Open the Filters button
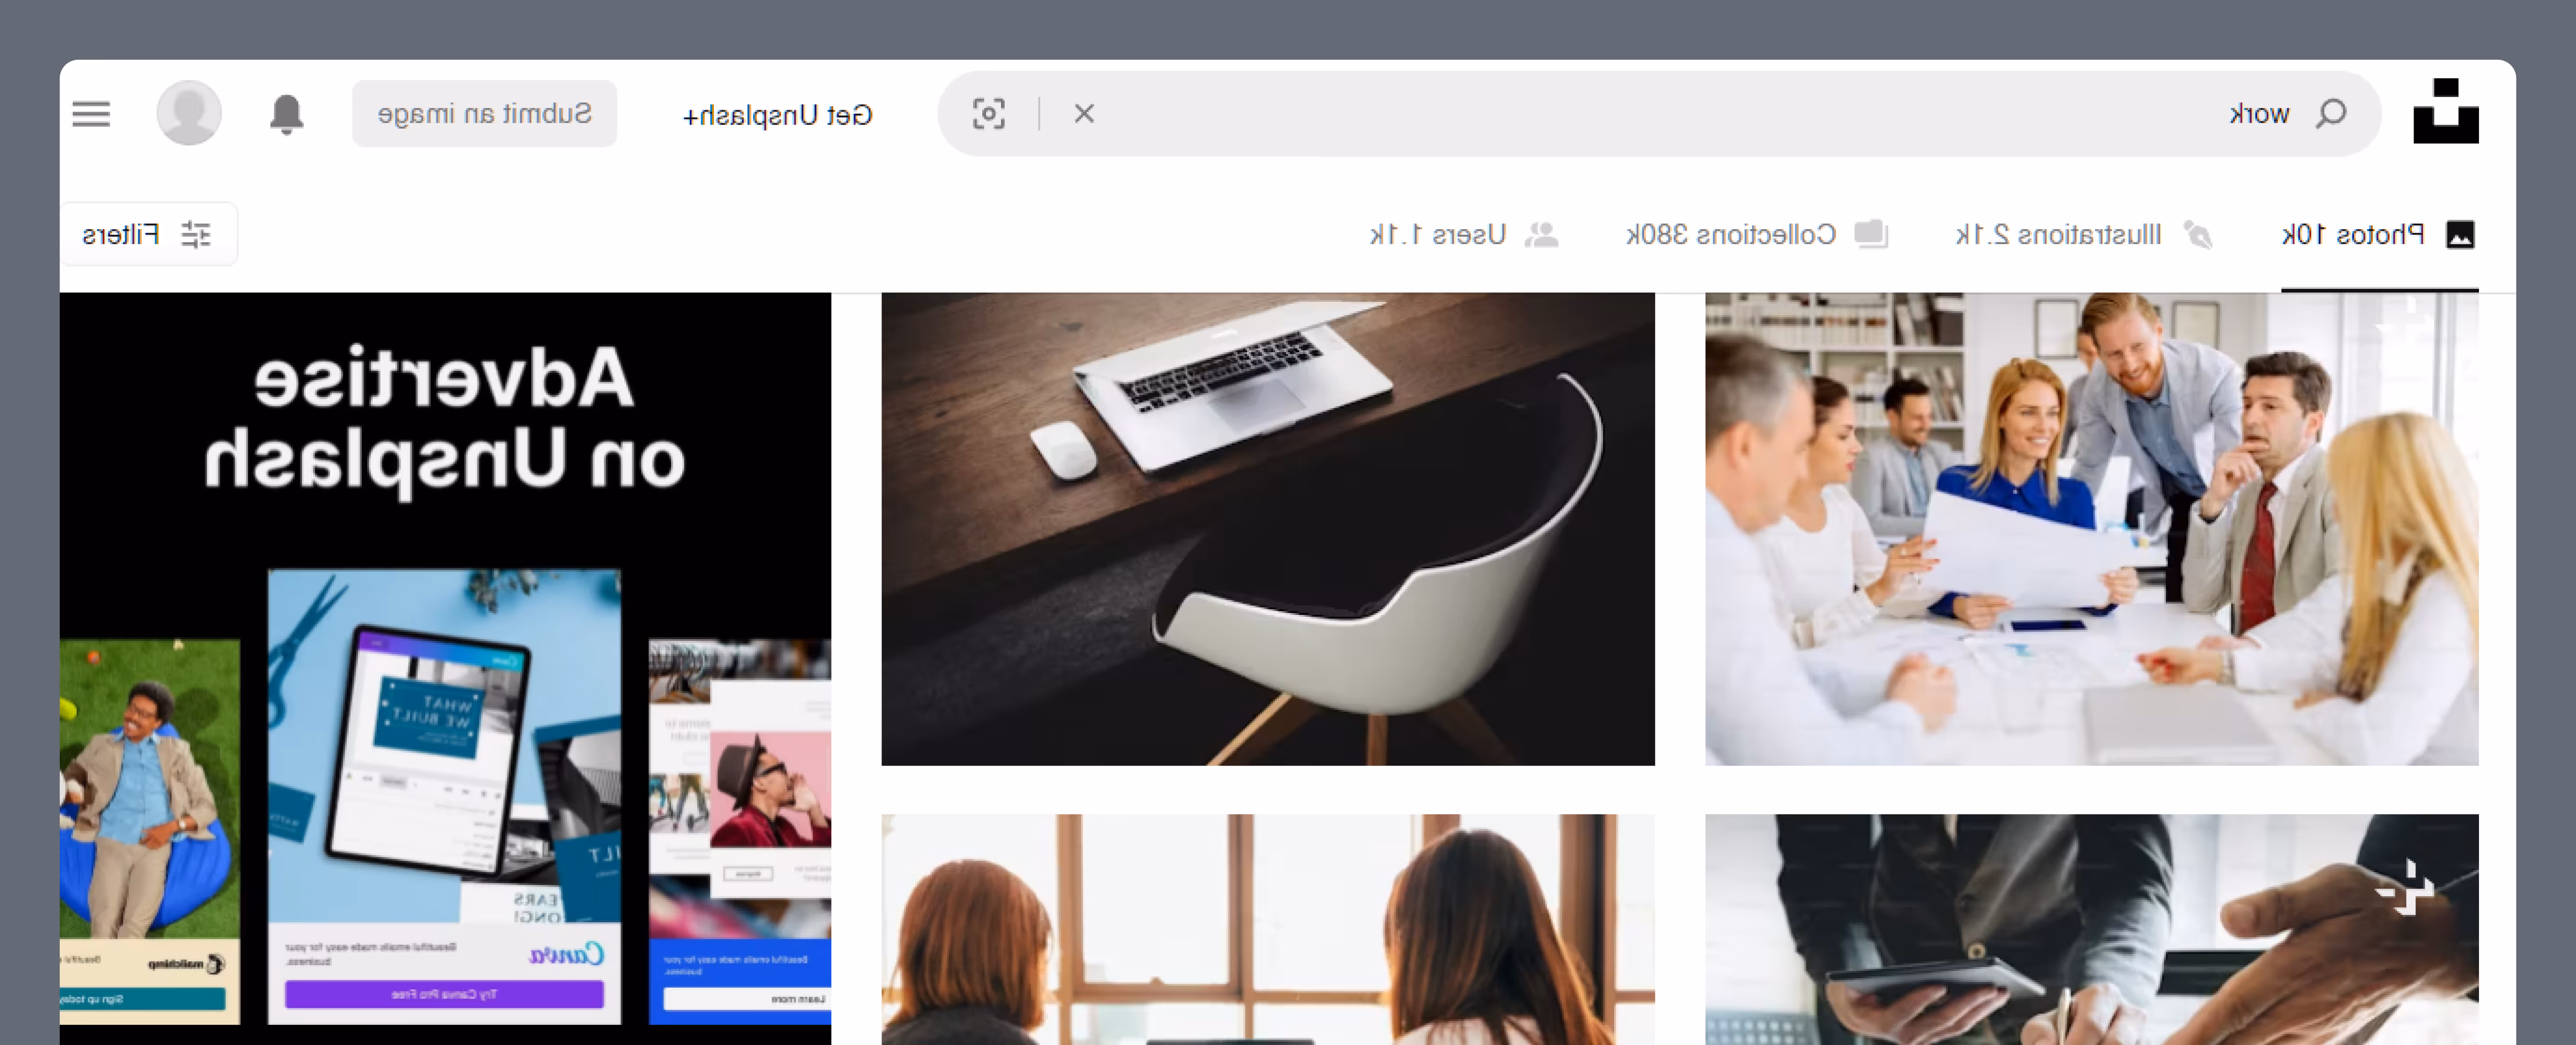This screenshot has height=1045, width=2576. click(148, 234)
